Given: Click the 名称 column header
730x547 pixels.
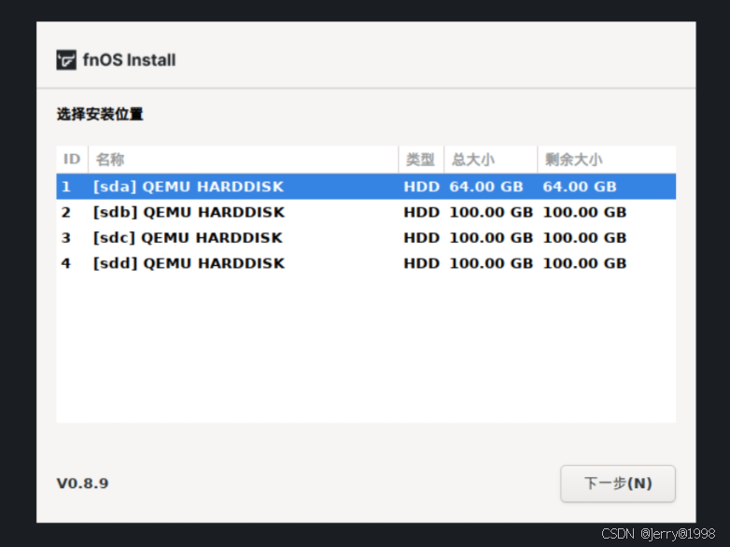Looking at the screenshot, I should [243, 160].
